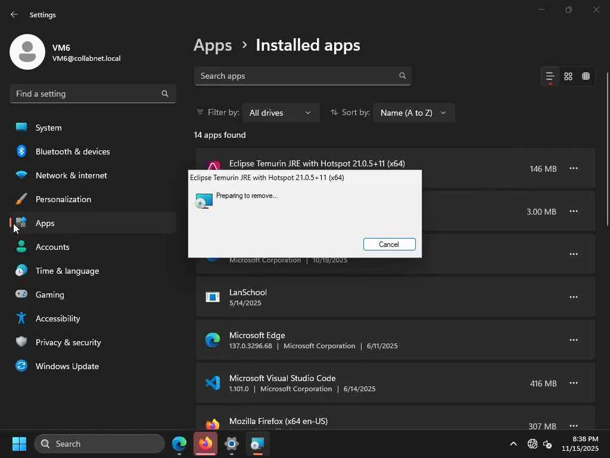Viewport: 610px width, 458px height.
Task: Click the Find a setting box
Action: (86, 94)
